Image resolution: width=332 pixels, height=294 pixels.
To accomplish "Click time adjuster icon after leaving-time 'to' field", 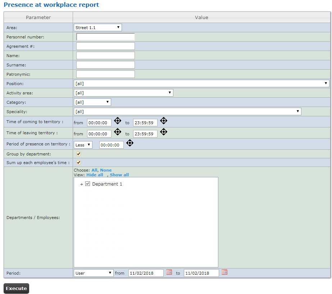I will (164, 132).
